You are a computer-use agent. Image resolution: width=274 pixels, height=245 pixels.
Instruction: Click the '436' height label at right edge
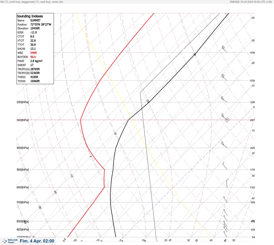pyautogui.click(x=252, y=53)
